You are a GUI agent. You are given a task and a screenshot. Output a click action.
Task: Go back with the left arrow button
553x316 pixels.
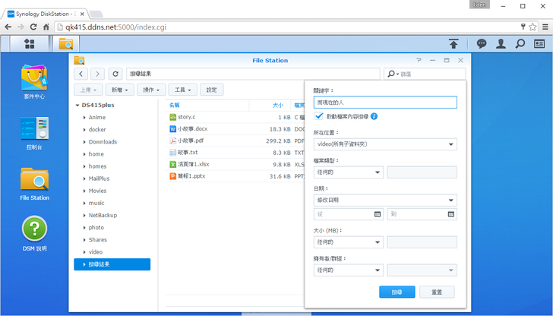tap(81, 74)
